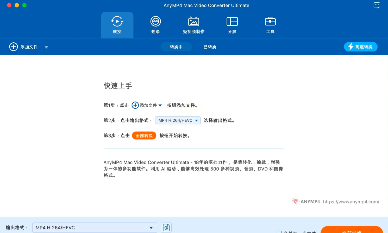Maximize the window with the green button

(x=24, y=5)
